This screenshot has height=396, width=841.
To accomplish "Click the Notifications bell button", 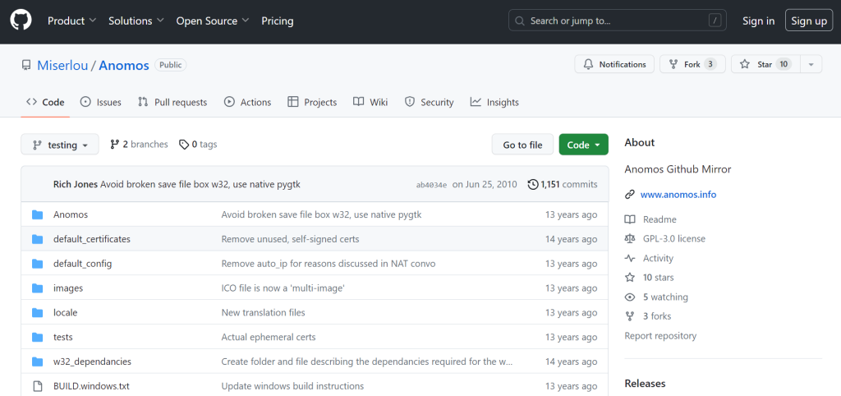I will coord(614,64).
